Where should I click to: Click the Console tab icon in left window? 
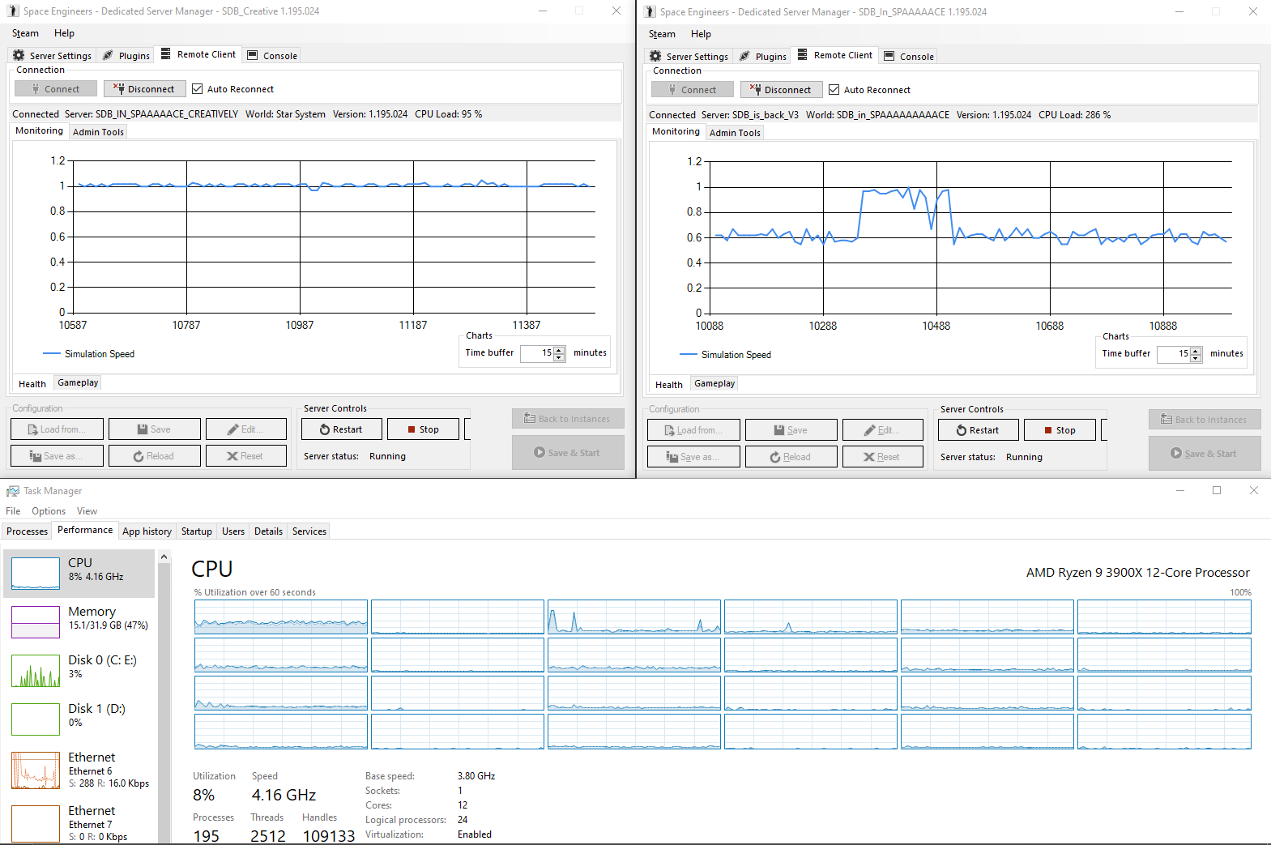pos(253,55)
